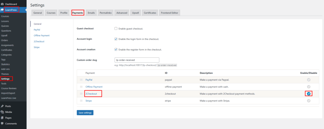Viewport: 324px width, 129px height.
Task: Click the Pages icon in sidebar
Action: click(2, 118)
